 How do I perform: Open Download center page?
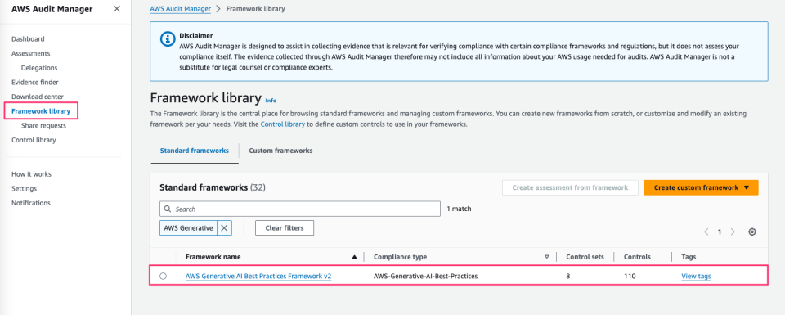pyautogui.click(x=38, y=97)
